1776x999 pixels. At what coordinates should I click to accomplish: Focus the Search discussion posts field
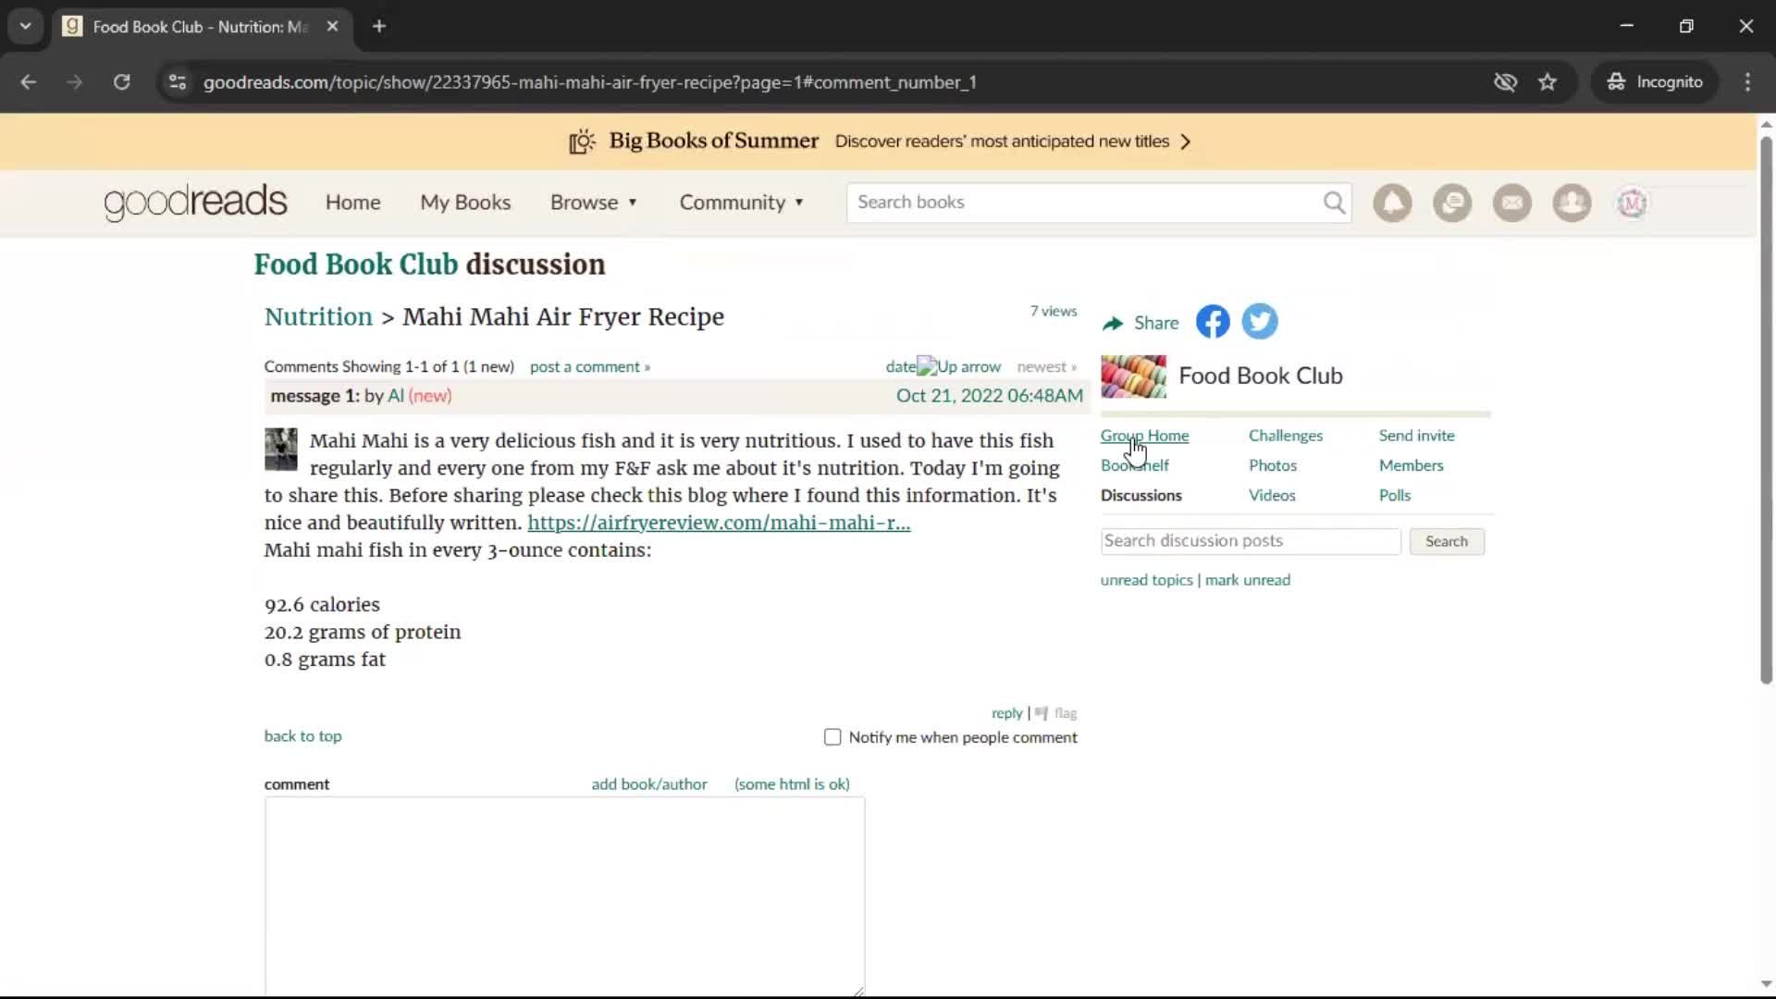coord(1251,541)
